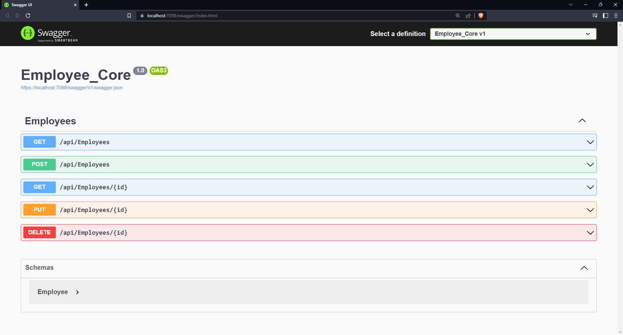Bookmark this page with the bookmark icon
This screenshot has height=335, width=623.
coord(129,16)
